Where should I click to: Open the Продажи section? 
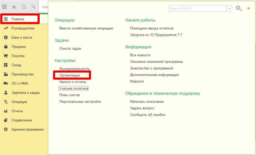pyautogui.click(x=19, y=47)
